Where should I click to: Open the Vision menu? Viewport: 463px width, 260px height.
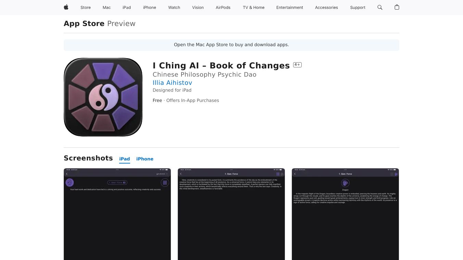coord(198,8)
